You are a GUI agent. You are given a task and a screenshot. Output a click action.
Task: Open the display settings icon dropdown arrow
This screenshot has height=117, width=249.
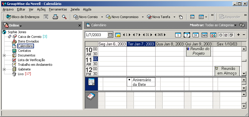coord(206,17)
